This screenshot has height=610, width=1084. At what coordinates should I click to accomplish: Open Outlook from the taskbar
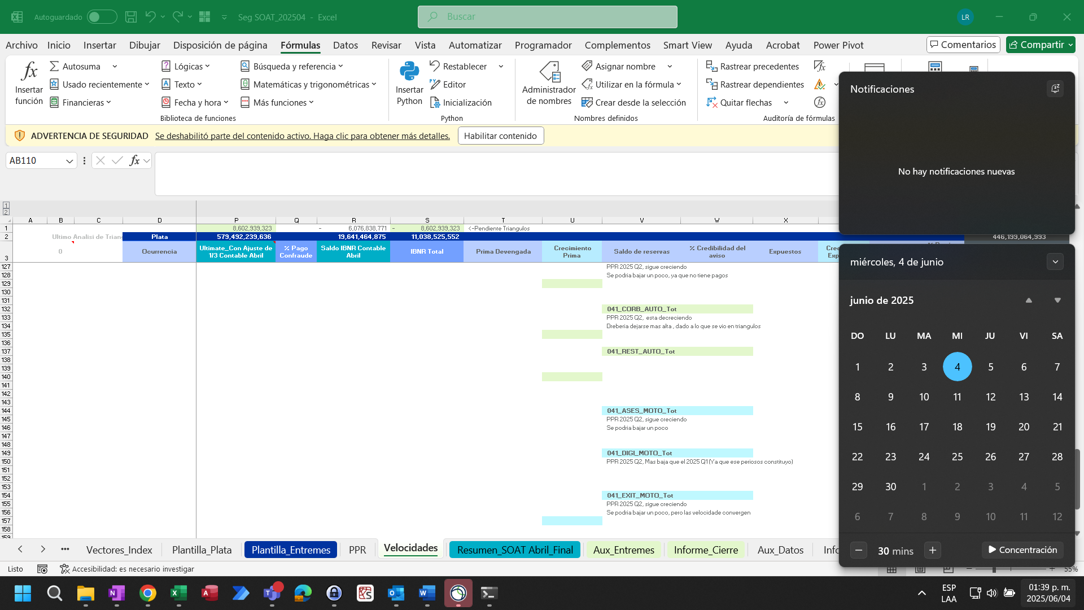396,593
